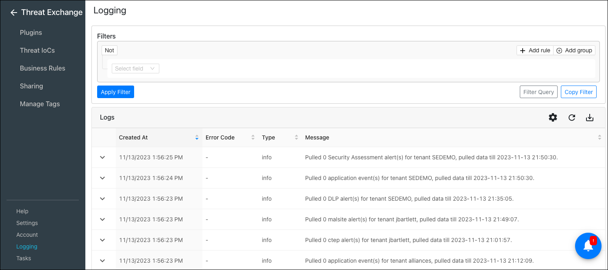Toggle the Not filter option
Image resolution: width=608 pixels, height=270 pixels.
coord(109,50)
